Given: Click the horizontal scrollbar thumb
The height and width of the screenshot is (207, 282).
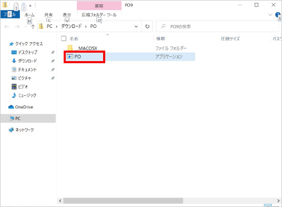Looking at the screenshot, I should point(123,201).
